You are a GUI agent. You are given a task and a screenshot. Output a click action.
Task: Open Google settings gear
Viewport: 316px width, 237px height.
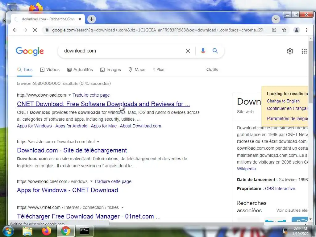coord(290,51)
